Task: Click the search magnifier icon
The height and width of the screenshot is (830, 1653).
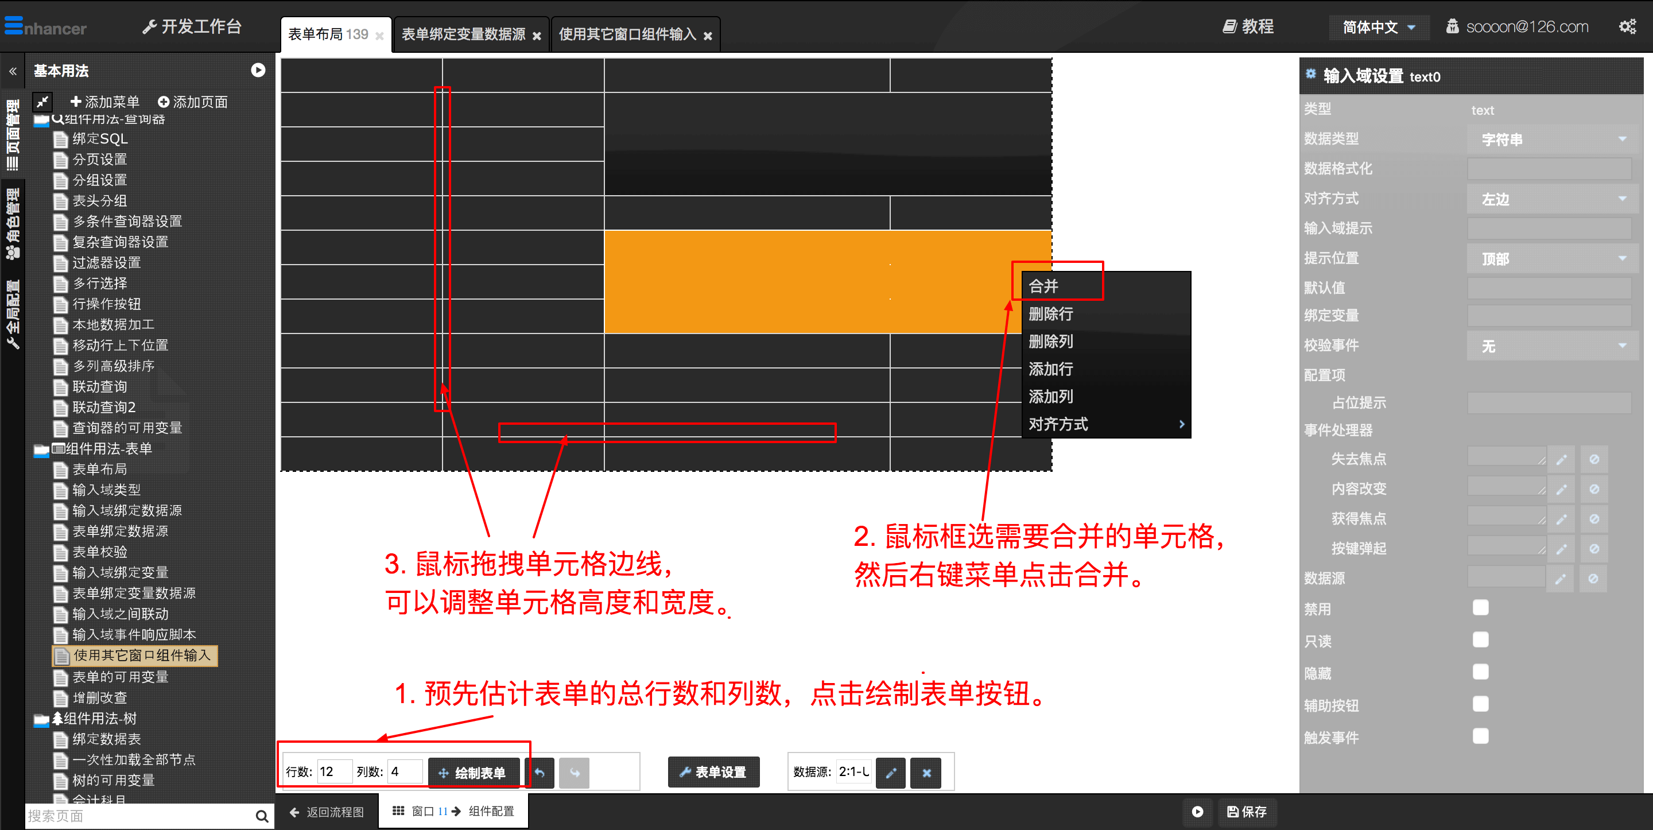Action: pyautogui.click(x=261, y=815)
